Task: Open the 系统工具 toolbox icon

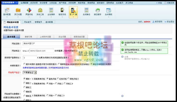Action: click(40, 10)
